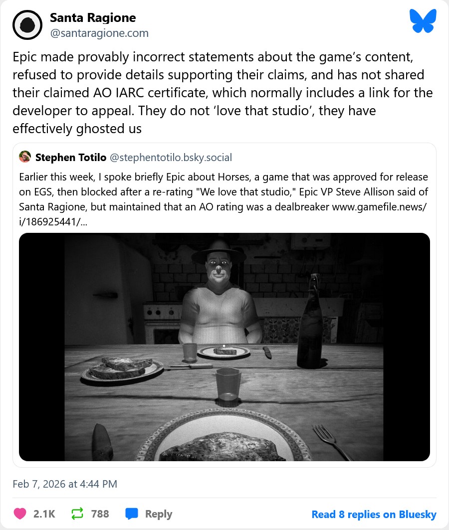Click the Feb 7, 2026 timestamp

(x=65, y=484)
